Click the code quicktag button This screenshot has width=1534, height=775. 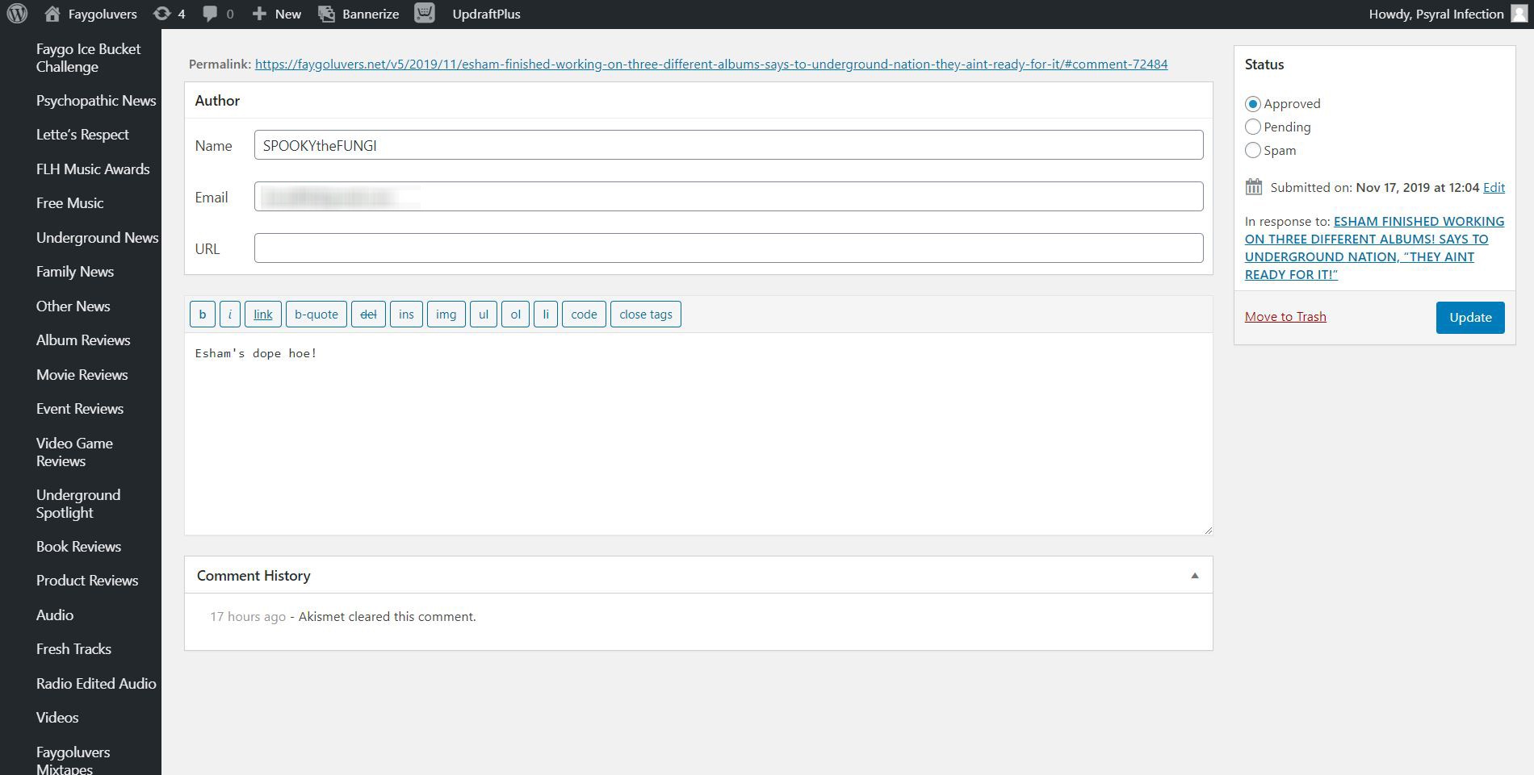(x=584, y=315)
